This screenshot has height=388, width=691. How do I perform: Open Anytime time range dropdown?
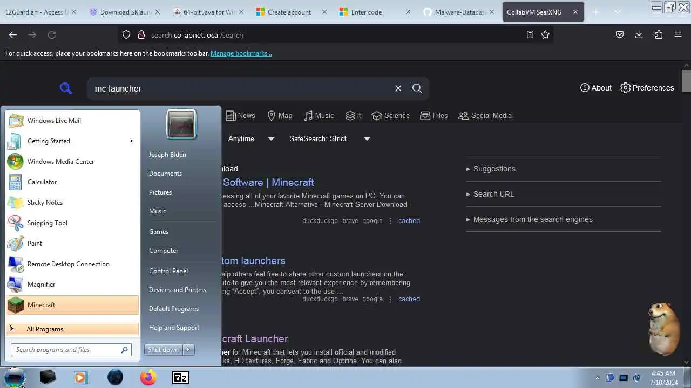point(251,138)
